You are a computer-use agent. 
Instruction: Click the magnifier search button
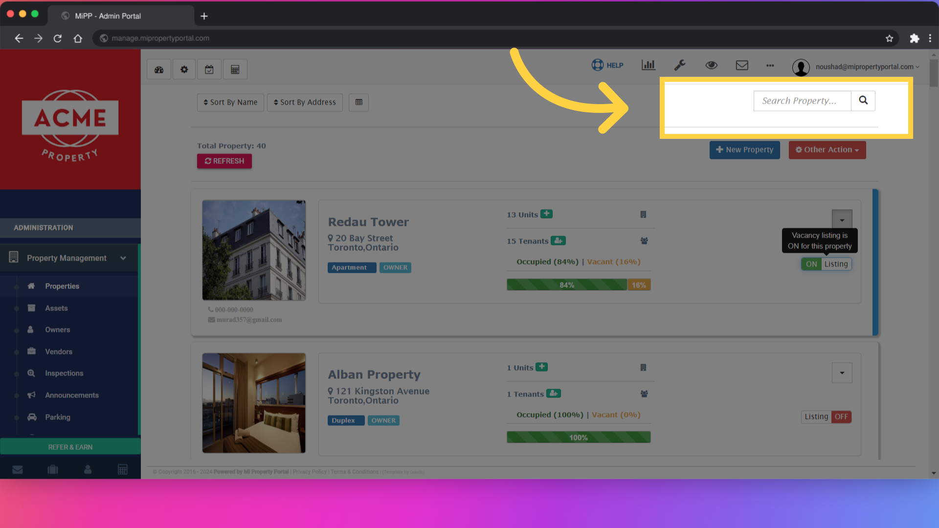(x=863, y=101)
